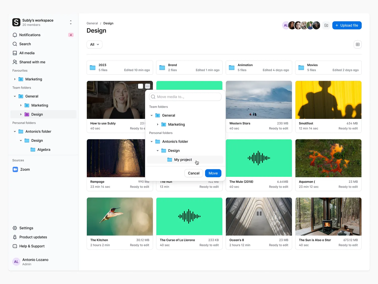Open Help & Support from the sidebar
Image resolution: width=378 pixels, height=284 pixels.
point(15,246)
